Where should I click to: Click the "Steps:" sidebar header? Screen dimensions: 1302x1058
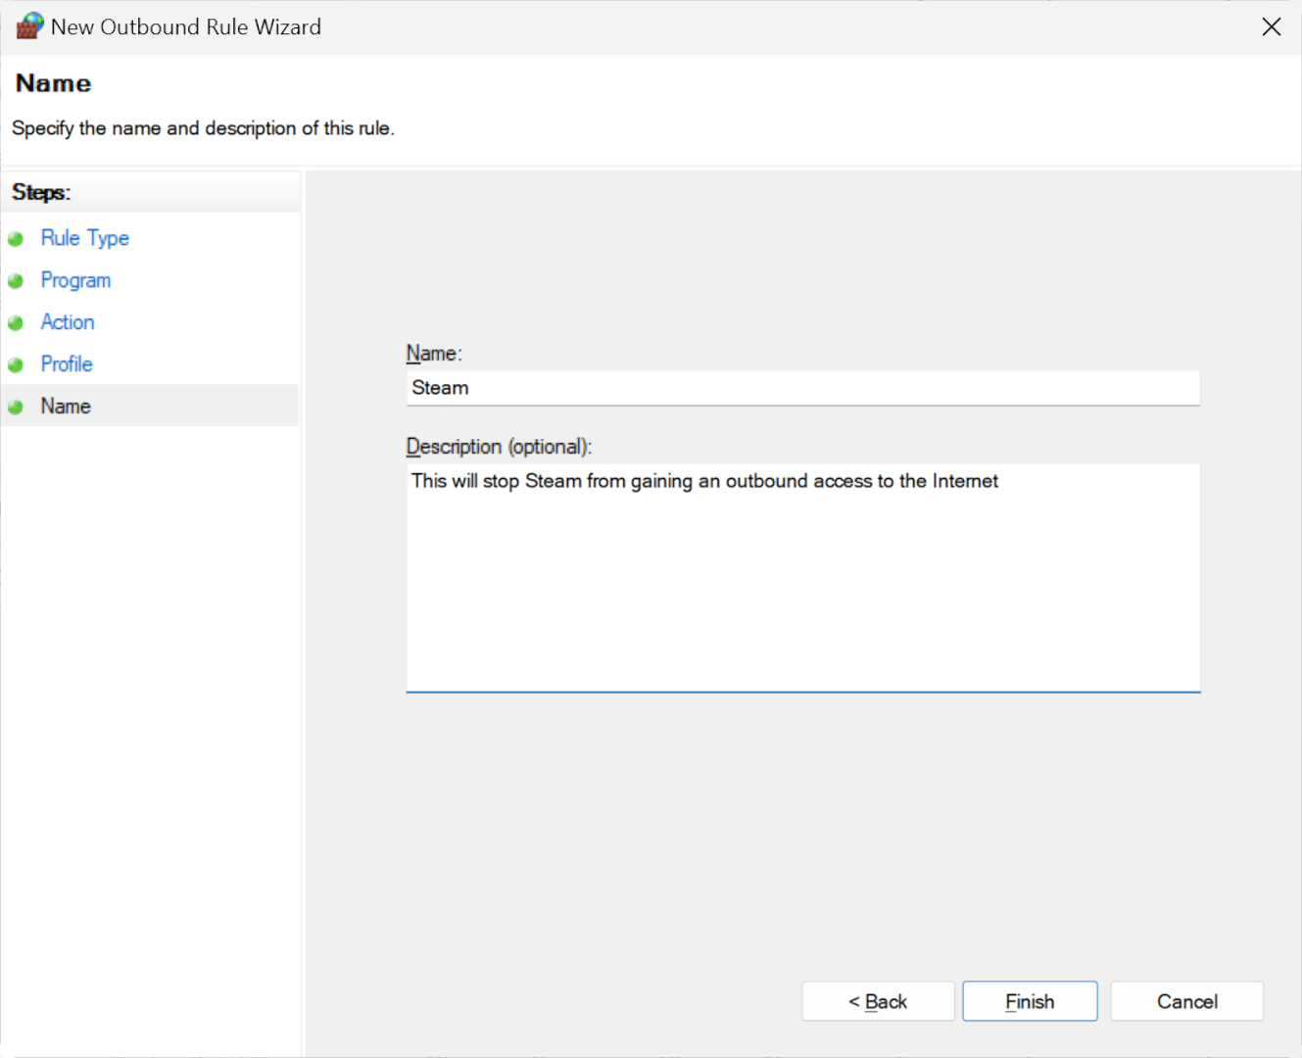(41, 192)
